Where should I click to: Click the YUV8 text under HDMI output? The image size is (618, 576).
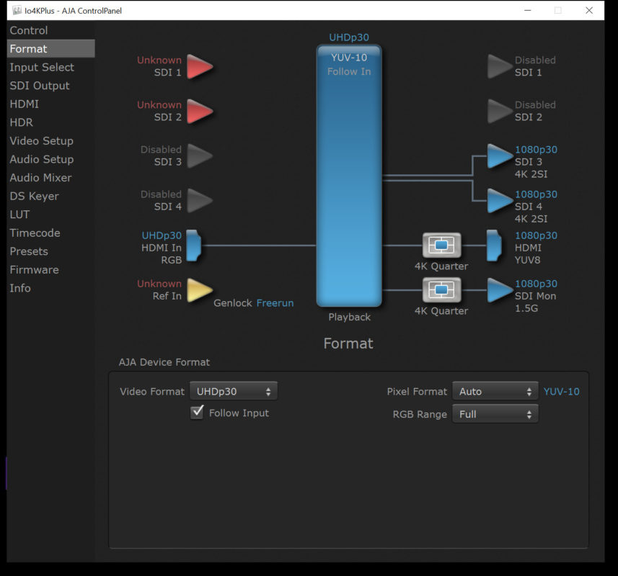(x=527, y=260)
